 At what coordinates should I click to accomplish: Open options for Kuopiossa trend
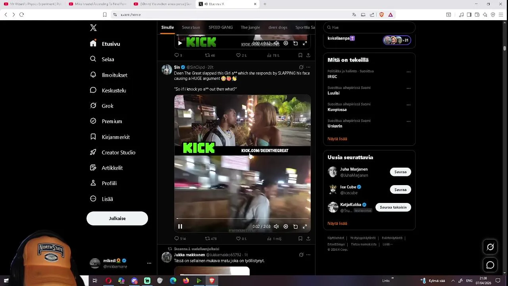(x=408, y=105)
